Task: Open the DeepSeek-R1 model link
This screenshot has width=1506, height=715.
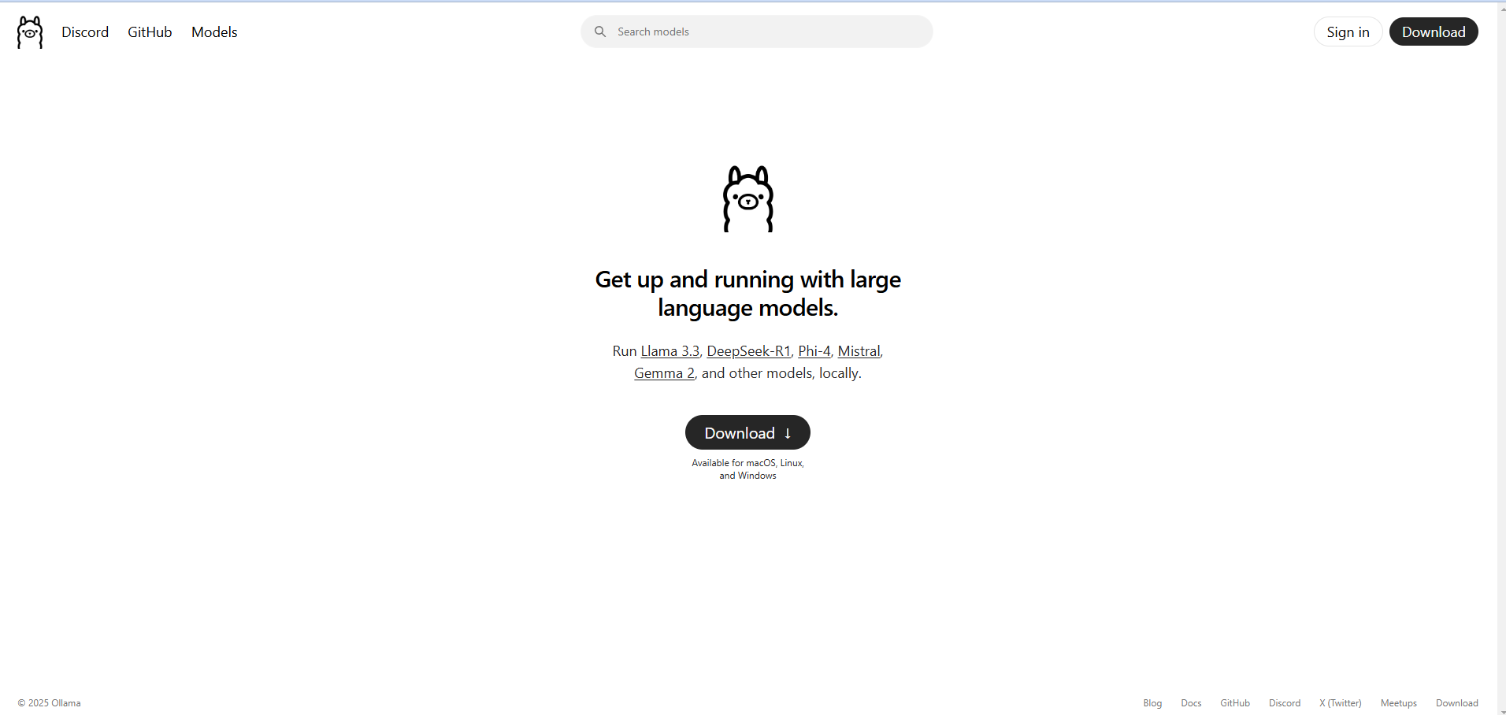Action: tap(749, 351)
